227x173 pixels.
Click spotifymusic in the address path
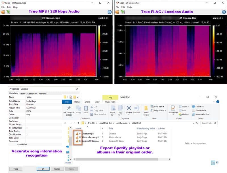tap(122, 123)
